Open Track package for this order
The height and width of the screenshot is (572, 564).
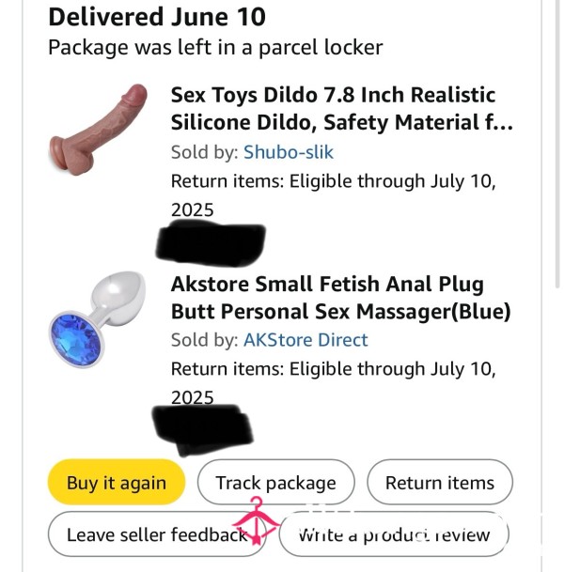275,482
